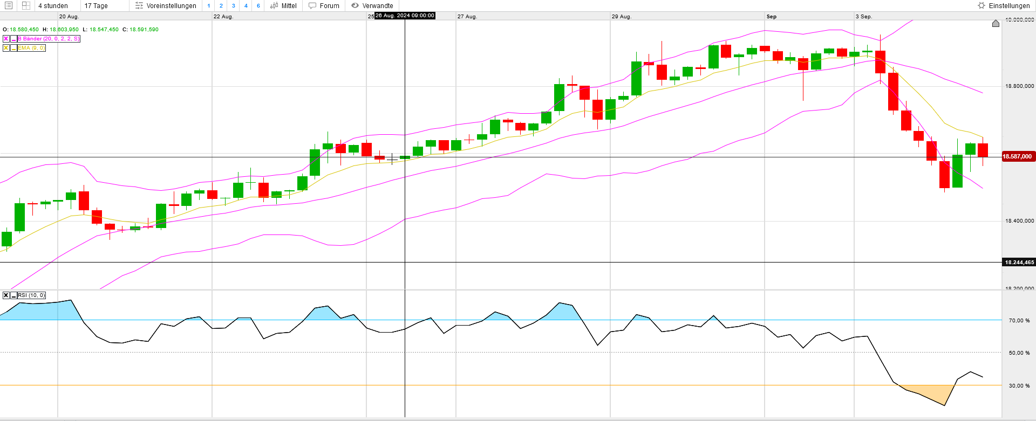This screenshot has width=1036, height=421.
Task: Click the 18.800,000 price axis label
Action: pos(1019,86)
